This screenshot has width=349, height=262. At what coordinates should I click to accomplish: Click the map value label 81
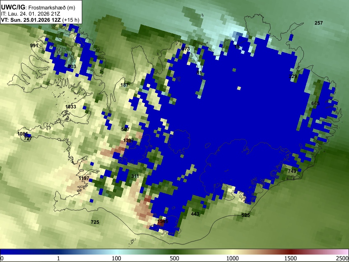click(199, 73)
